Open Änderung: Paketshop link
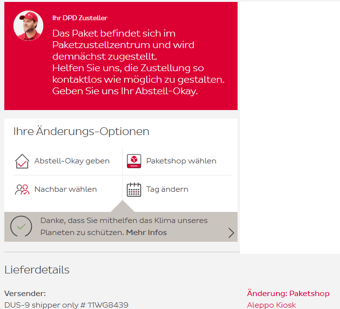The image size is (340, 309). click(x=288, y=294)
